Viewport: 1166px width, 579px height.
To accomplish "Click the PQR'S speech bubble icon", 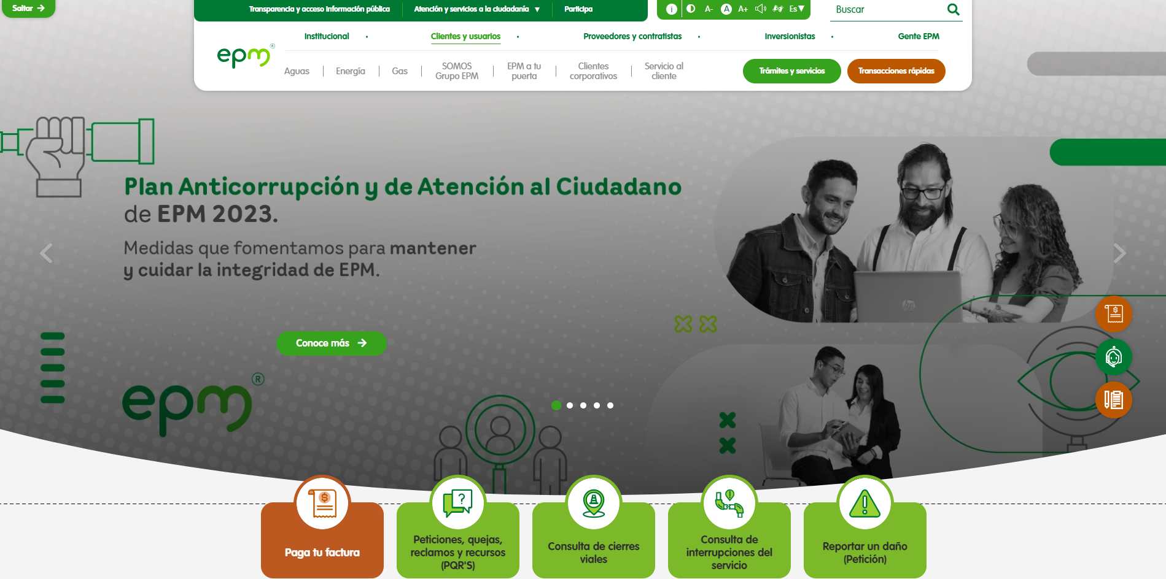I will (x=458, y=504).
